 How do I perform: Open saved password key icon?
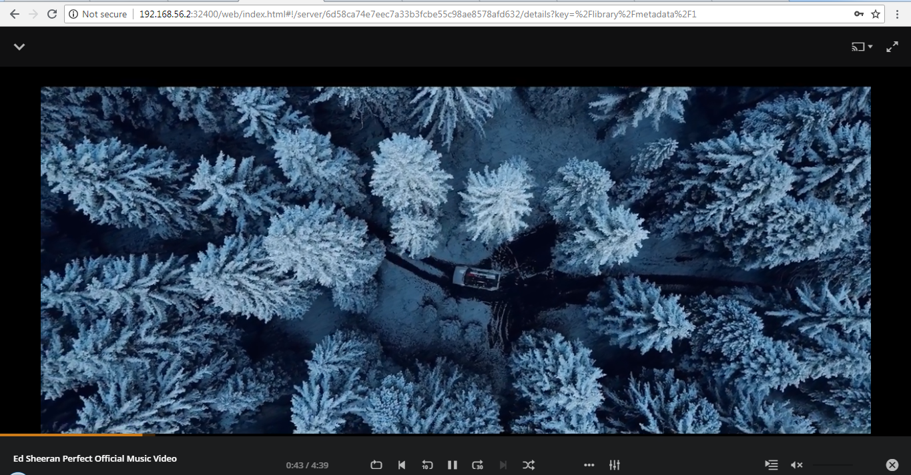click(x=858, y=14)
